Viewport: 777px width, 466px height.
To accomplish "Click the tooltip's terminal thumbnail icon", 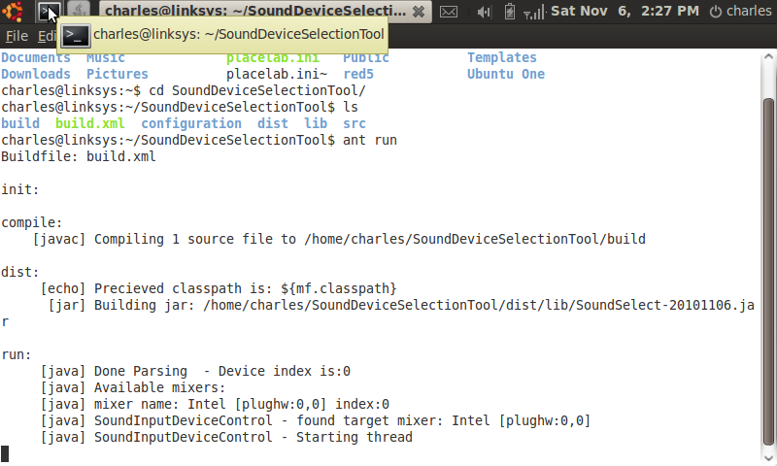I will click(76, 35).
